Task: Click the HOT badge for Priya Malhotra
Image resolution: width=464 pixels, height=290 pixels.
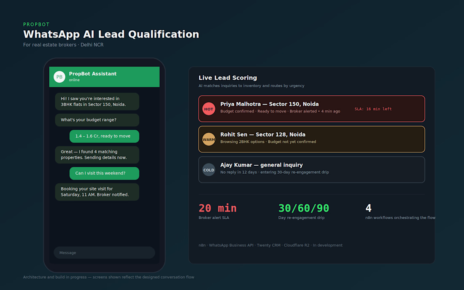Action: 209,109
